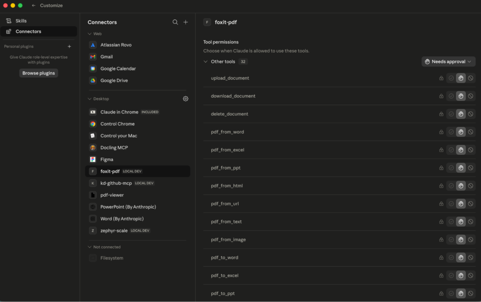This screenshot has height=302, width=481.
Task: Set pdf_from_word to always allow
Action: point(451,132)
